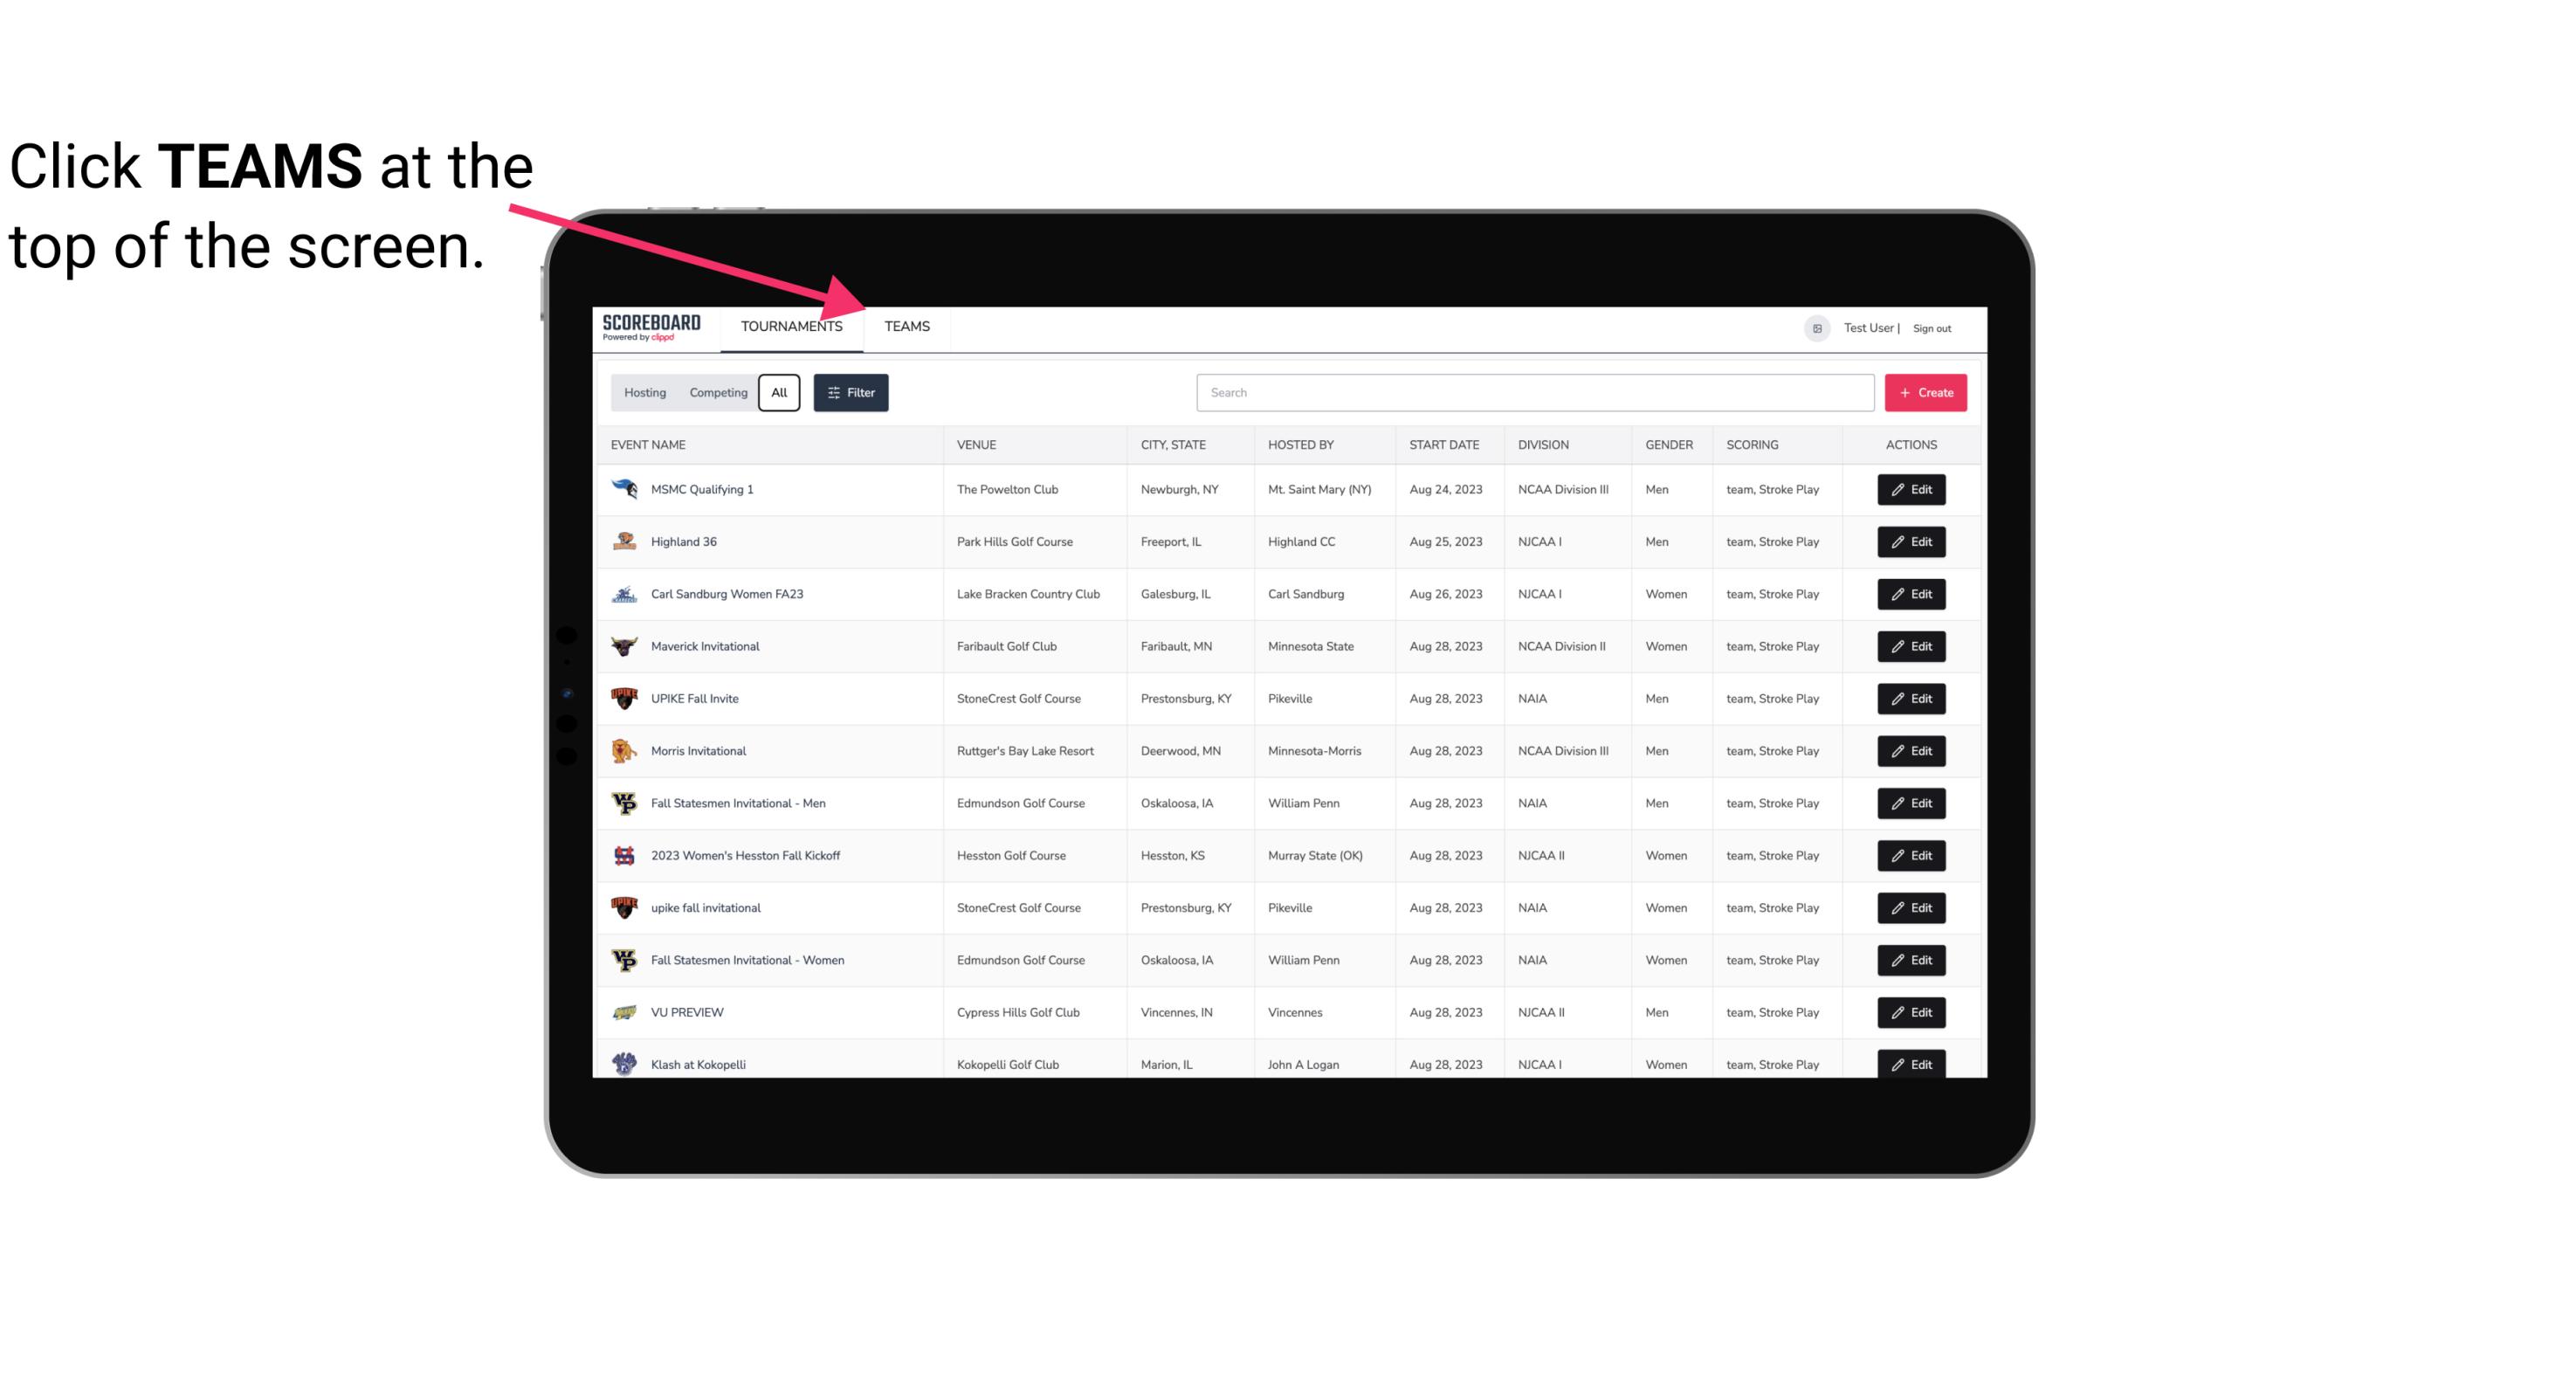
Task: Toggle the Hosting filter tab
Action: pos(644,393)
